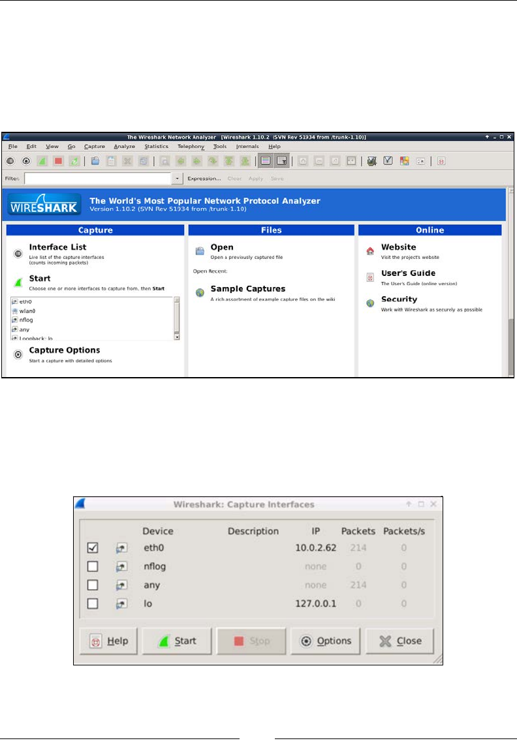Click the find packet toolbar icon
The height and width of the screenshot is (745, 517).
pyautogui.click(x=164, y=161)
